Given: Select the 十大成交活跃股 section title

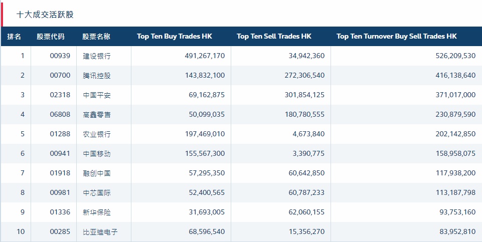Looking at the screenshot, I should point(45,15).
